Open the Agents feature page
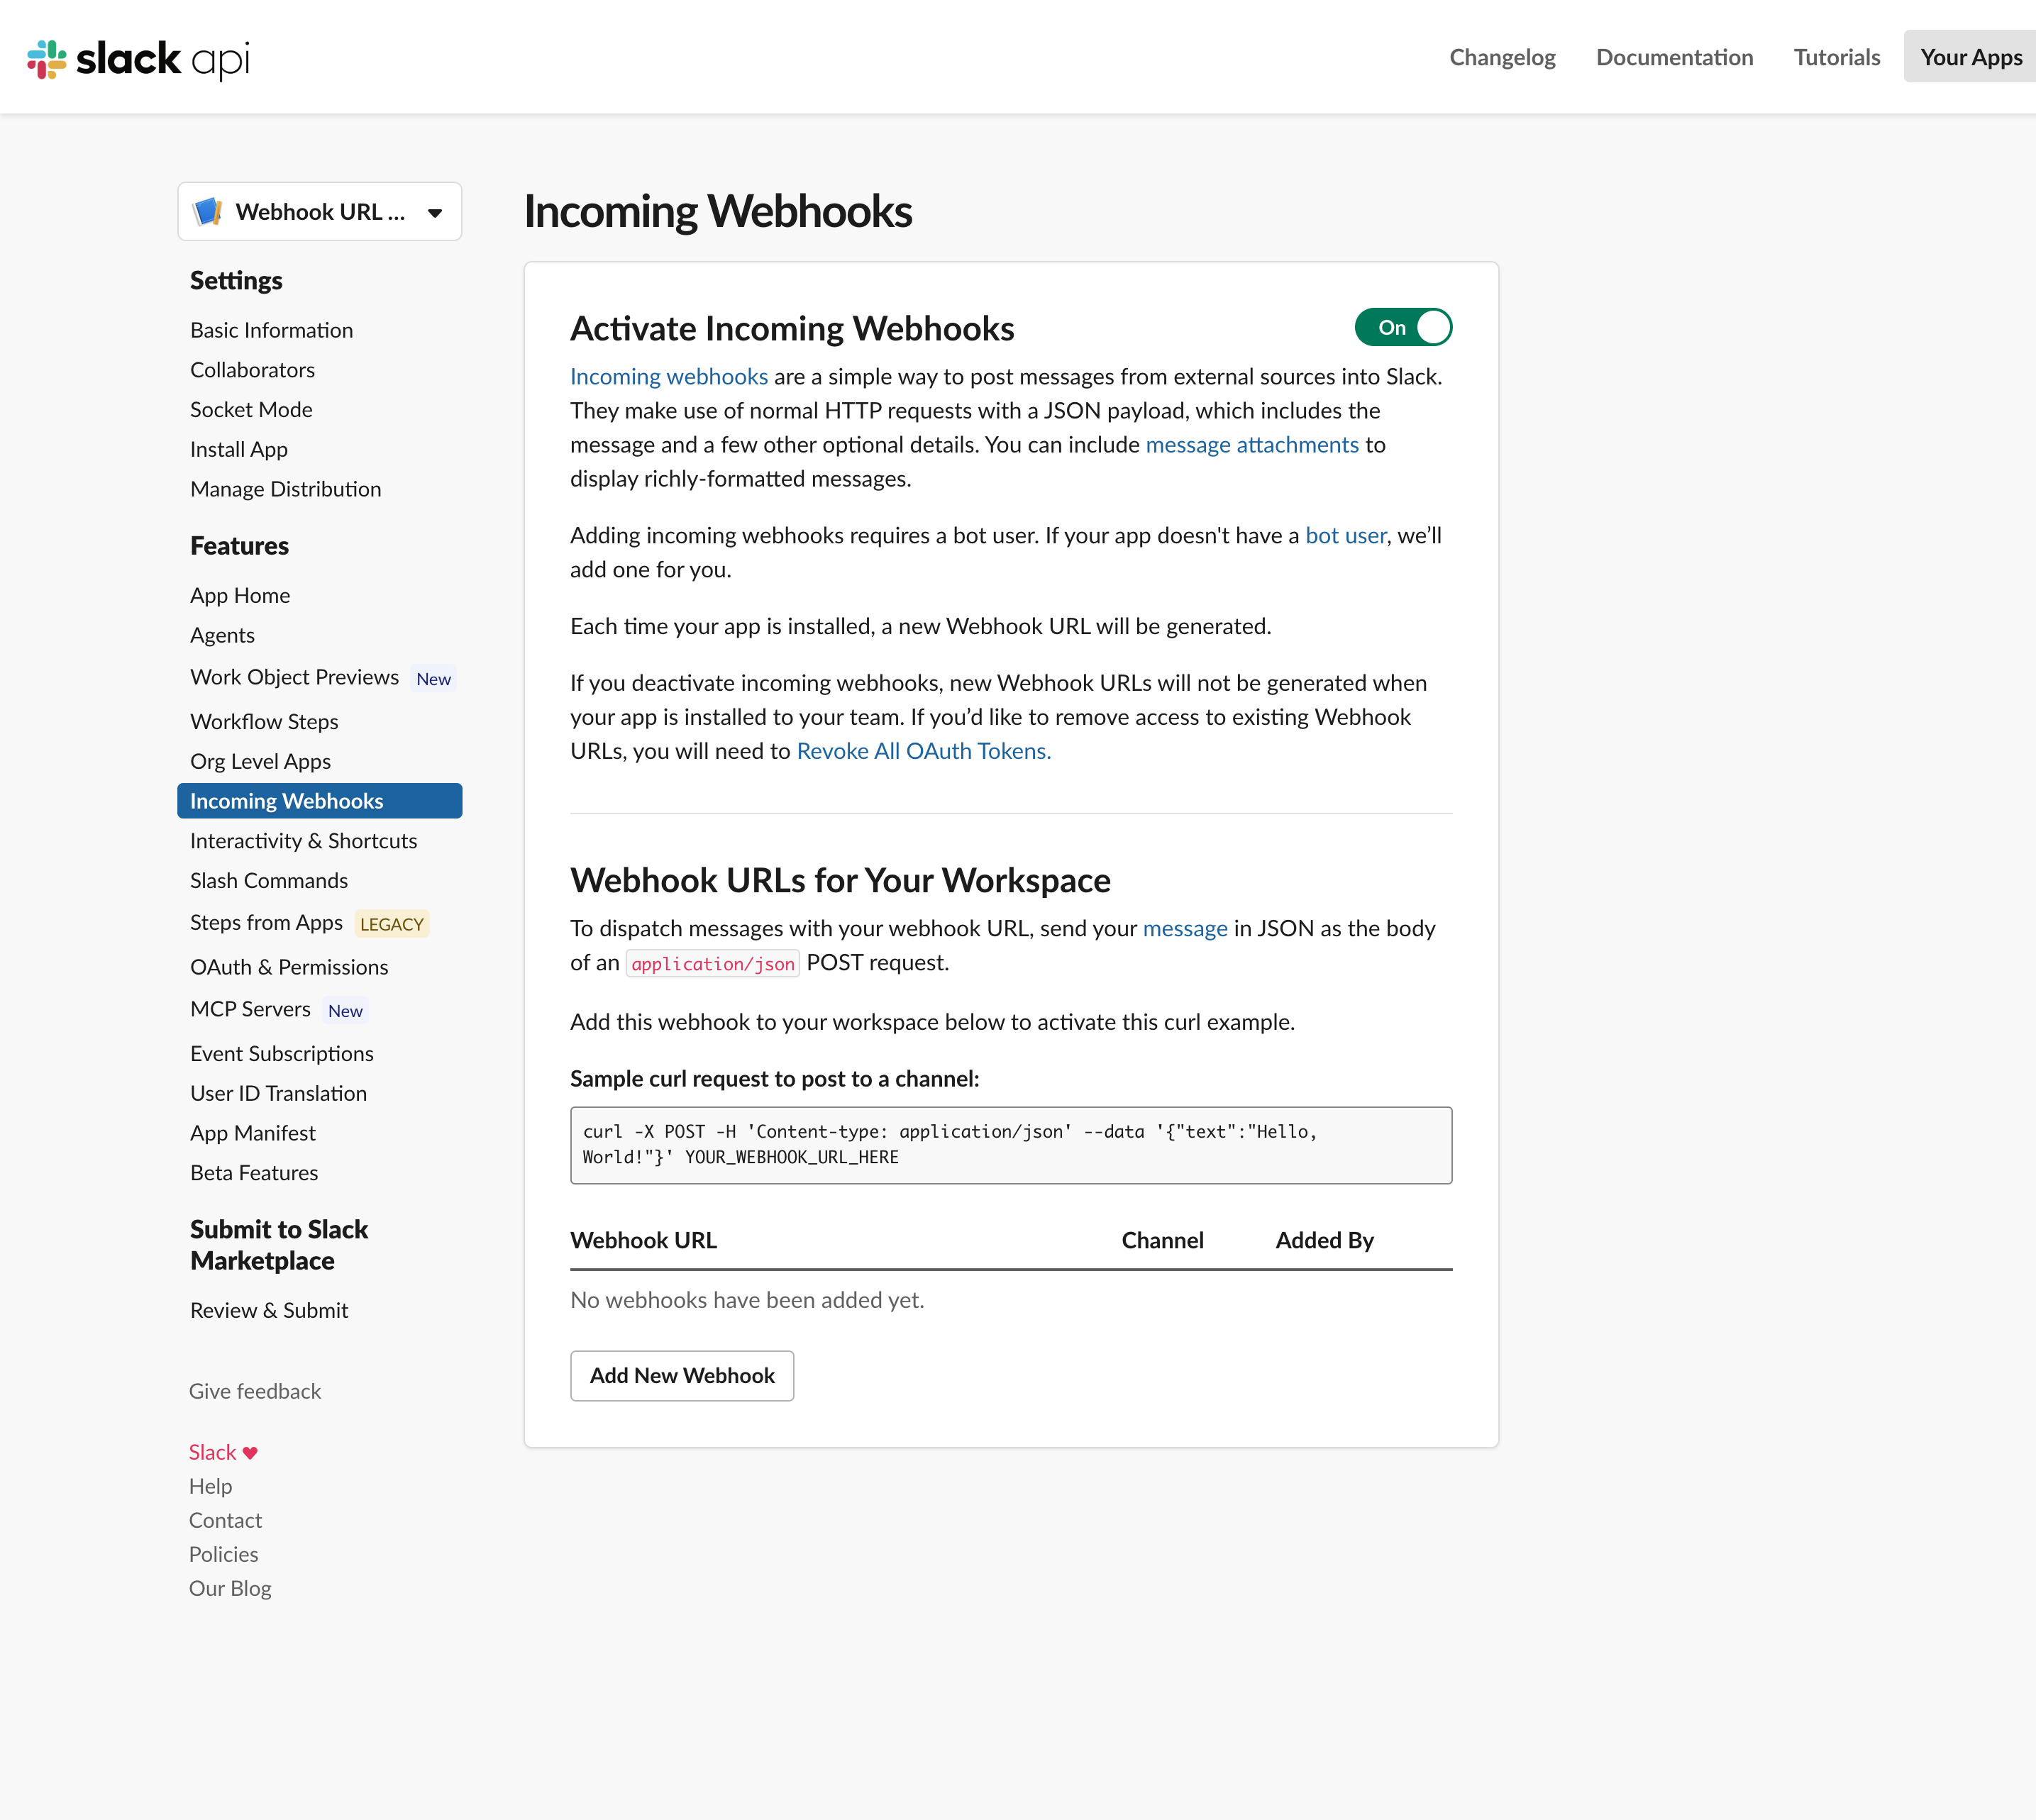 coord(222,635)
